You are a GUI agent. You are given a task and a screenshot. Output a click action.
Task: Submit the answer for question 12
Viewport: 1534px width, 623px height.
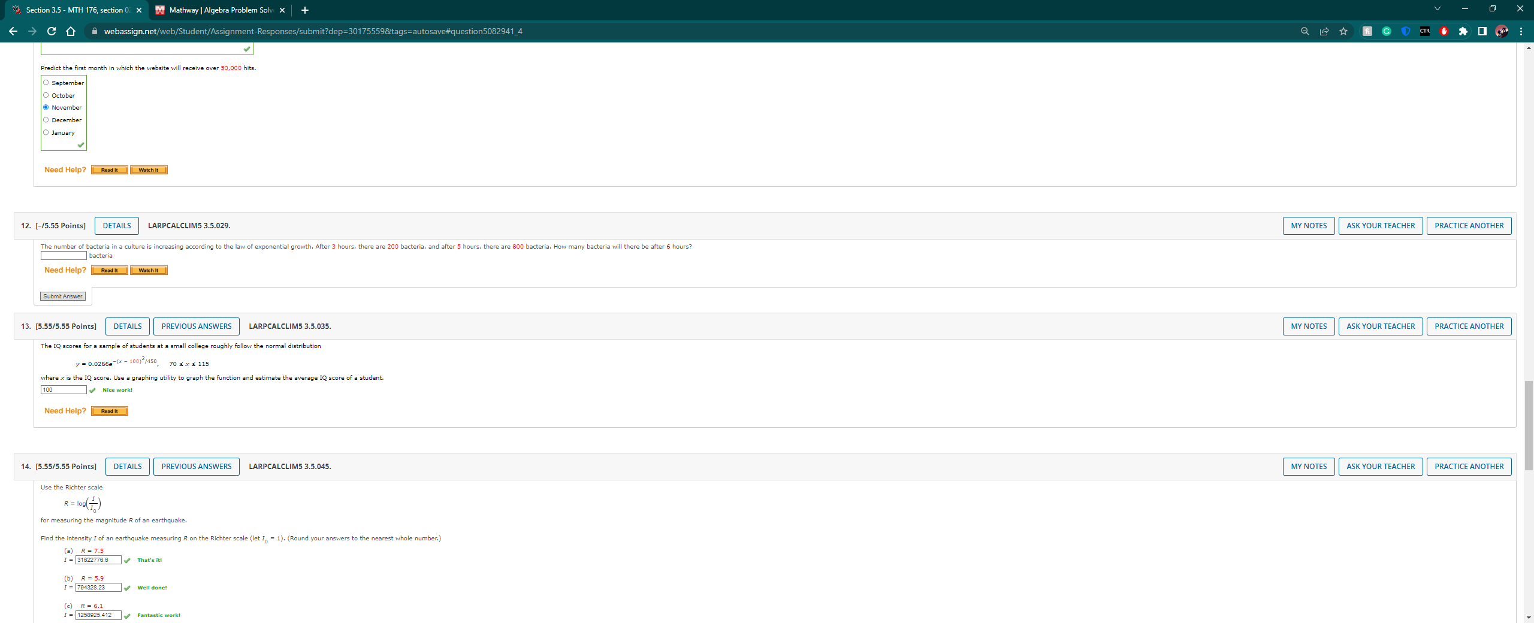pyautogui.click(x=63, y=297)
